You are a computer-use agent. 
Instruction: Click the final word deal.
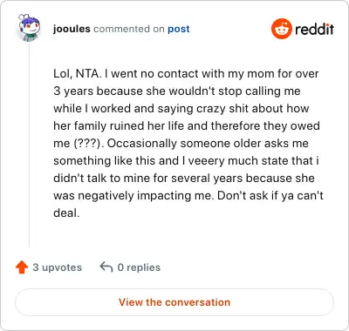[x=66, y=213]
